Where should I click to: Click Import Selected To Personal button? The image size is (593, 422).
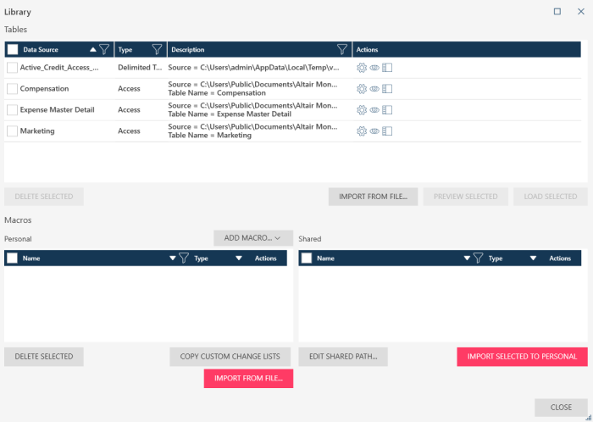[522, 356]
